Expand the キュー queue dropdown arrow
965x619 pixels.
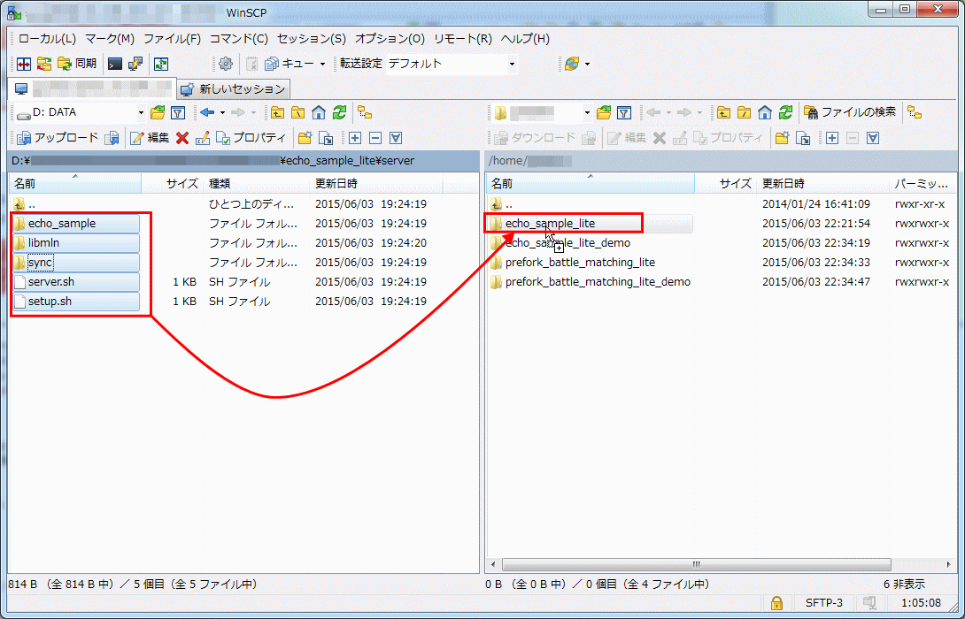point(322,64)
